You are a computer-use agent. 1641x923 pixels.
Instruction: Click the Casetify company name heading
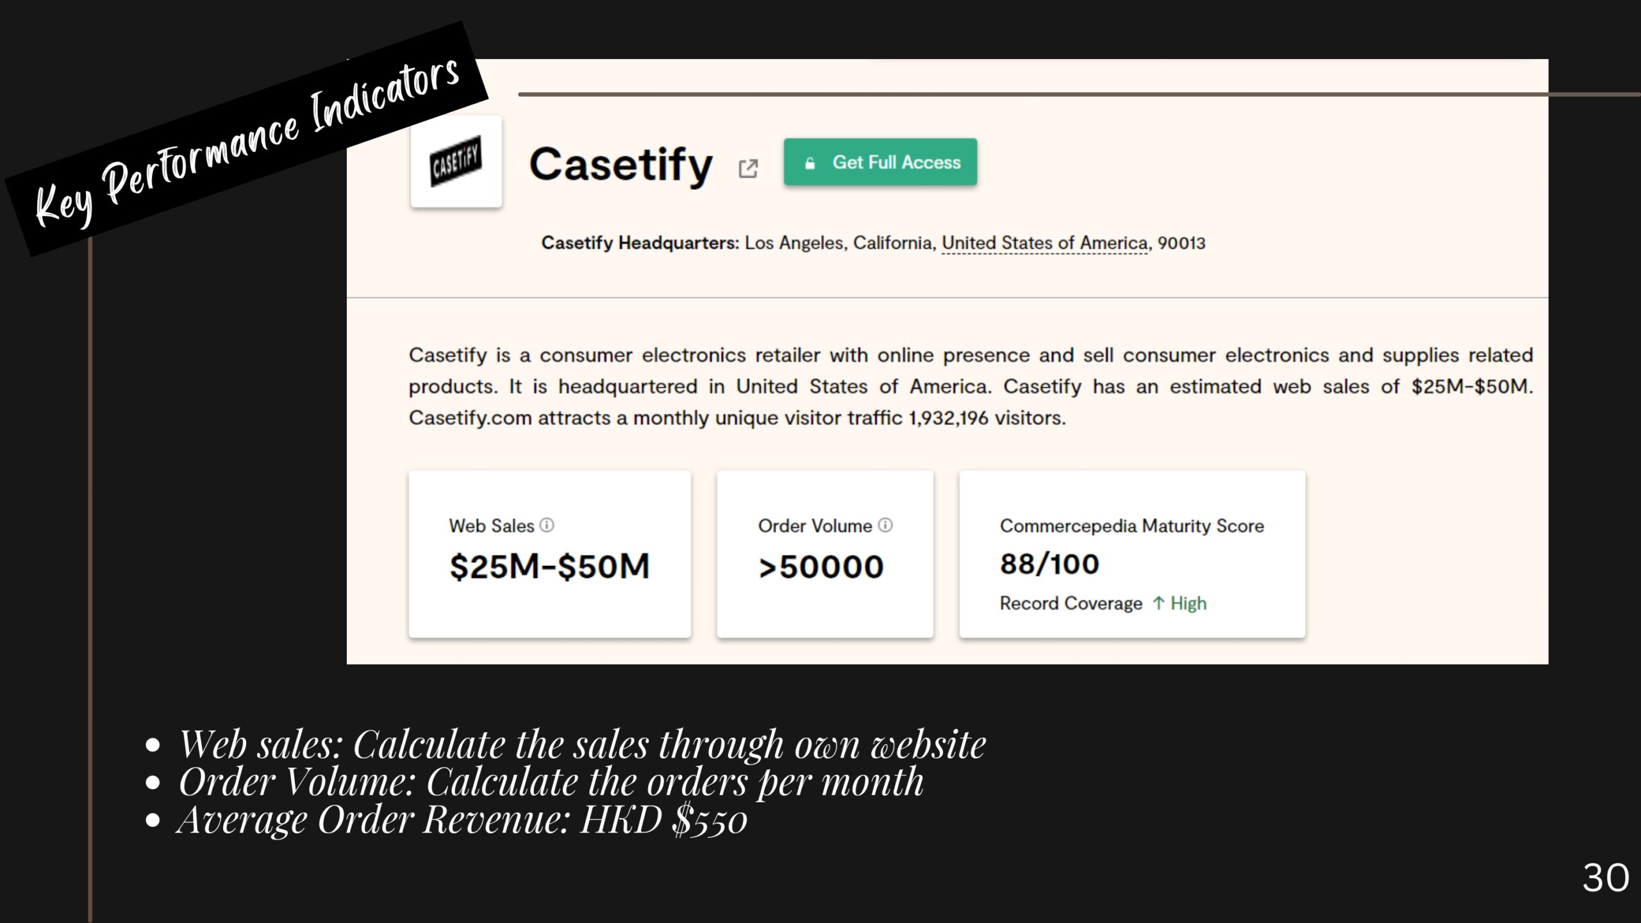point(621,165)
